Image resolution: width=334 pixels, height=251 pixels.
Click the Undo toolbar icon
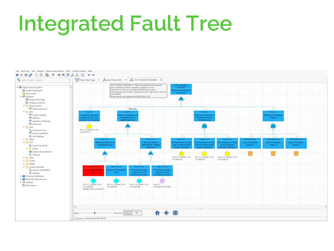point(53,75)
